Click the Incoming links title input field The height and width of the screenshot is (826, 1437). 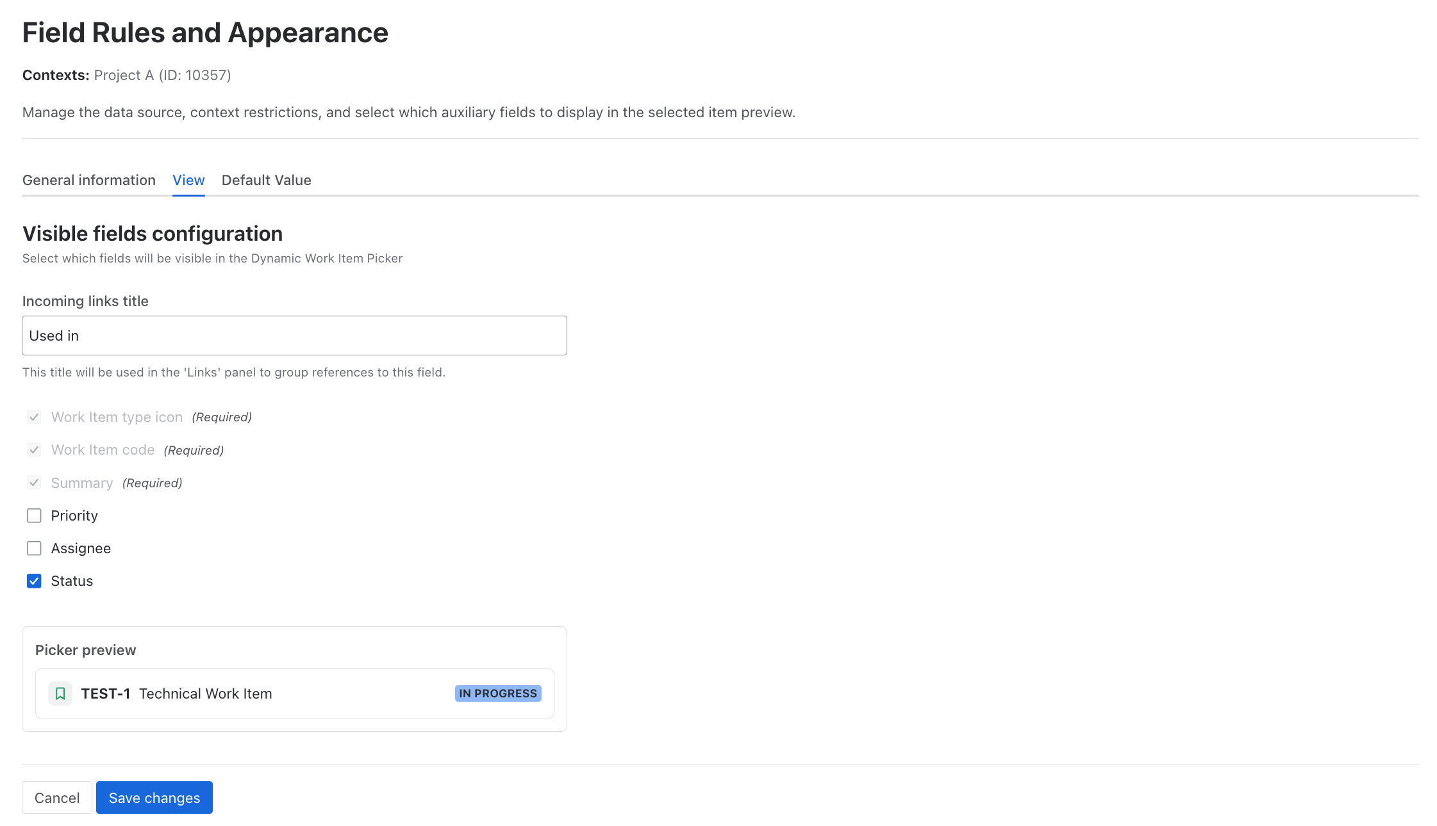294,336
